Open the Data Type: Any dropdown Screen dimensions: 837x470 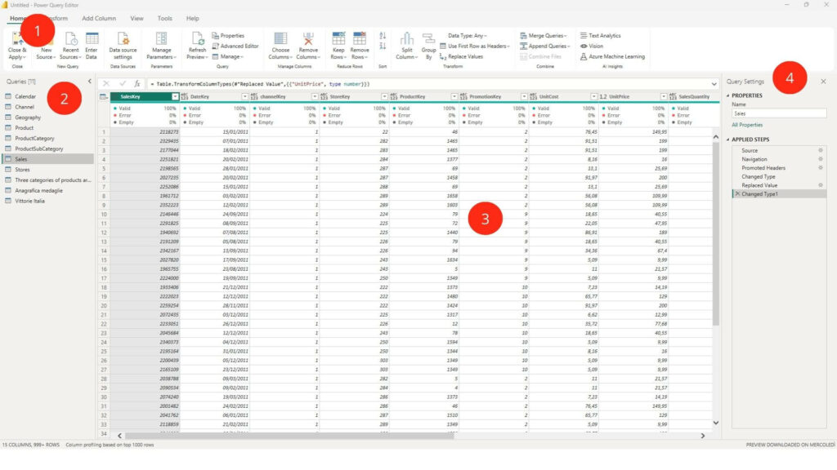467,36
